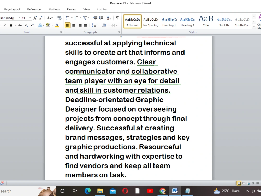
Task: Center align the text
Action: point(74,25)
